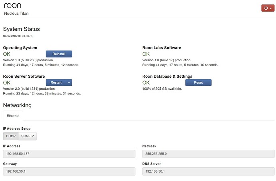Click Version 1.0 (build 258) production text

pyautogui.click(x=28, y=60)
